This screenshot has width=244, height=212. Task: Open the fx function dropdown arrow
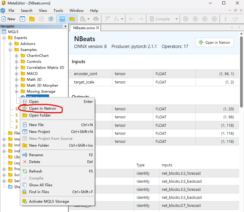tap(122, 19)
